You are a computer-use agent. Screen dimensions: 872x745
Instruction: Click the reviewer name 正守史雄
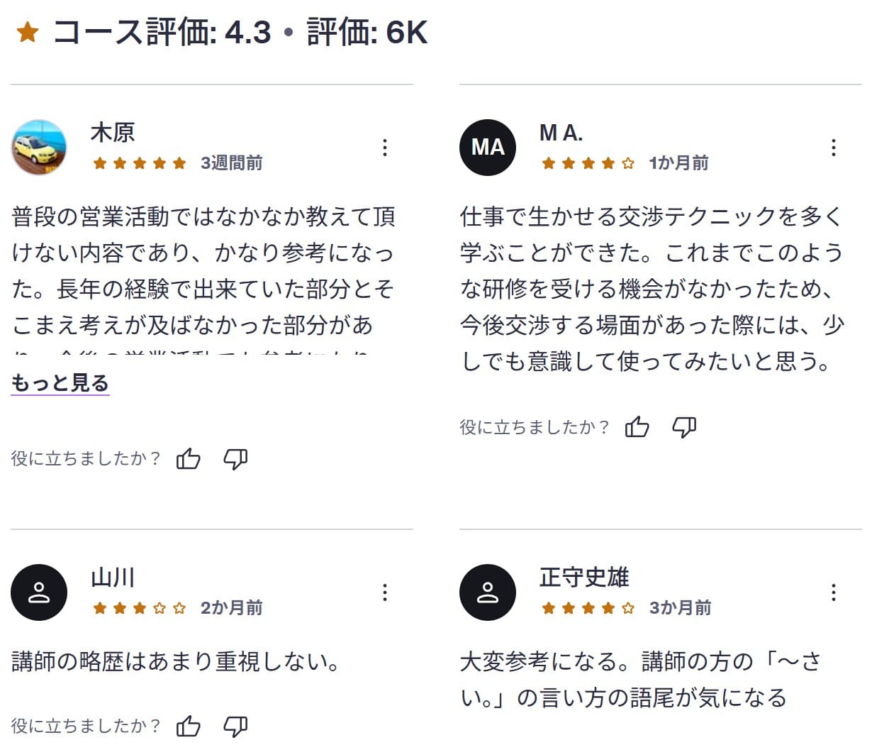tap(581, 578)
